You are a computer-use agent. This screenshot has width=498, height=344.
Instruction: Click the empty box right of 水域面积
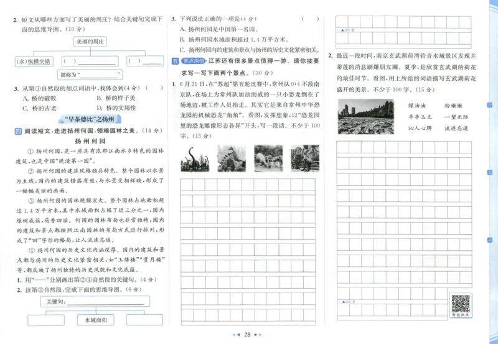144,320
